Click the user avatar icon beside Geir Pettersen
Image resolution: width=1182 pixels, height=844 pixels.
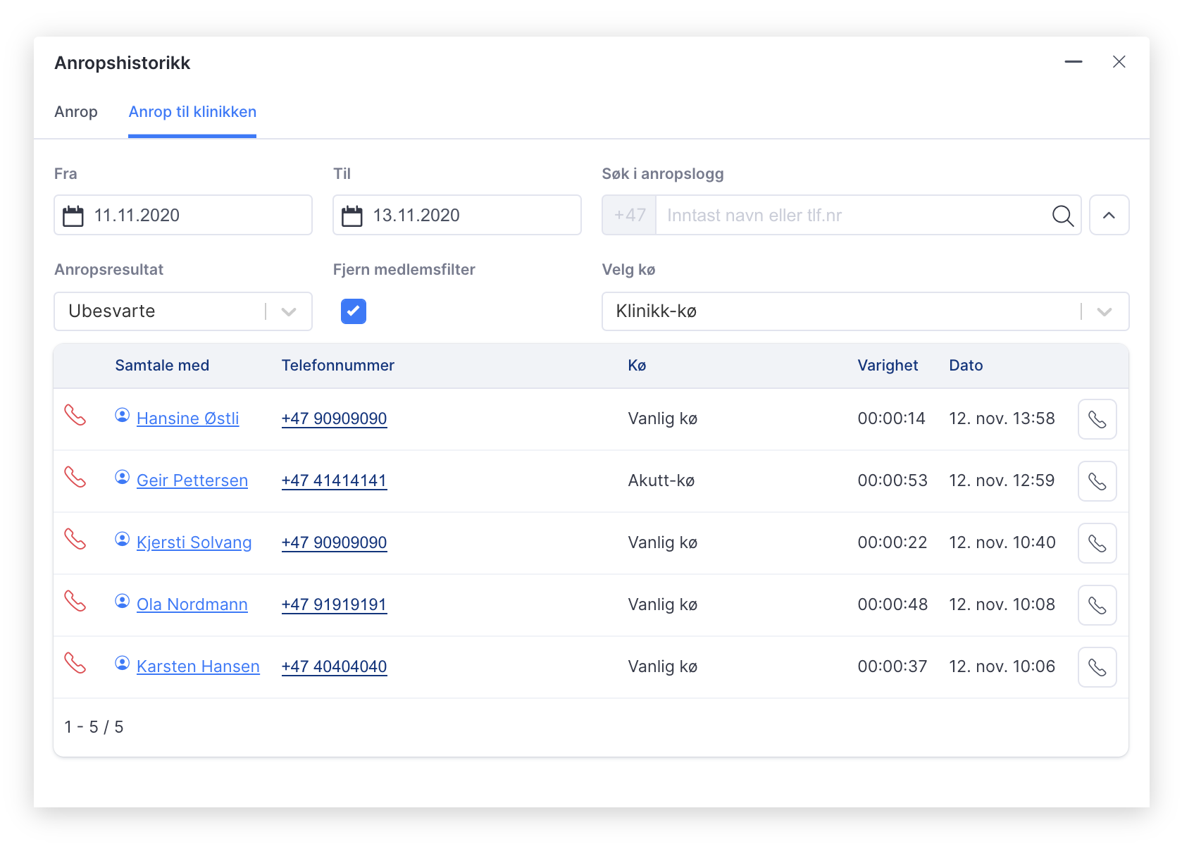pos(123,478)
